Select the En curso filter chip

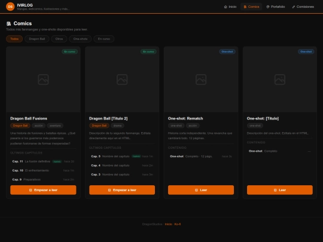104,39
